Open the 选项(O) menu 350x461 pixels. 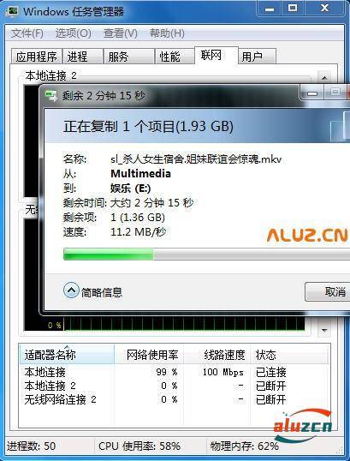pyautogui.click(x=73, y=33)
